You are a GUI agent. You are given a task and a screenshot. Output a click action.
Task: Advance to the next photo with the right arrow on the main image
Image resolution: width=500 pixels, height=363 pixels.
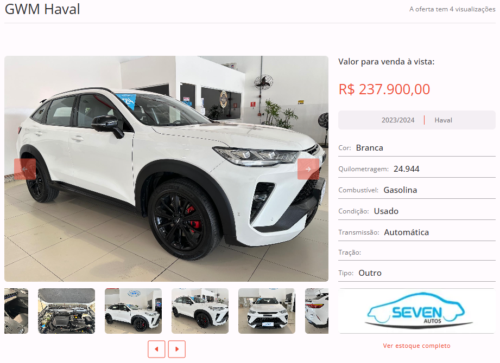pyautogui.click(x=308, y=169)
